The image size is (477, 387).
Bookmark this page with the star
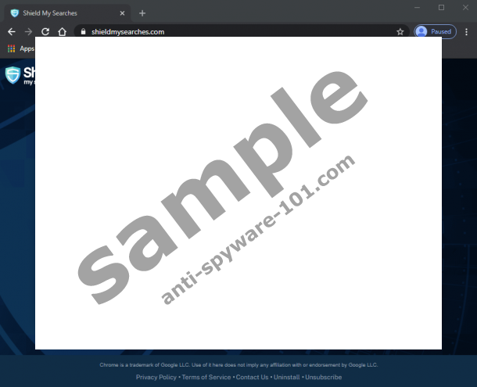pos(400,32)
